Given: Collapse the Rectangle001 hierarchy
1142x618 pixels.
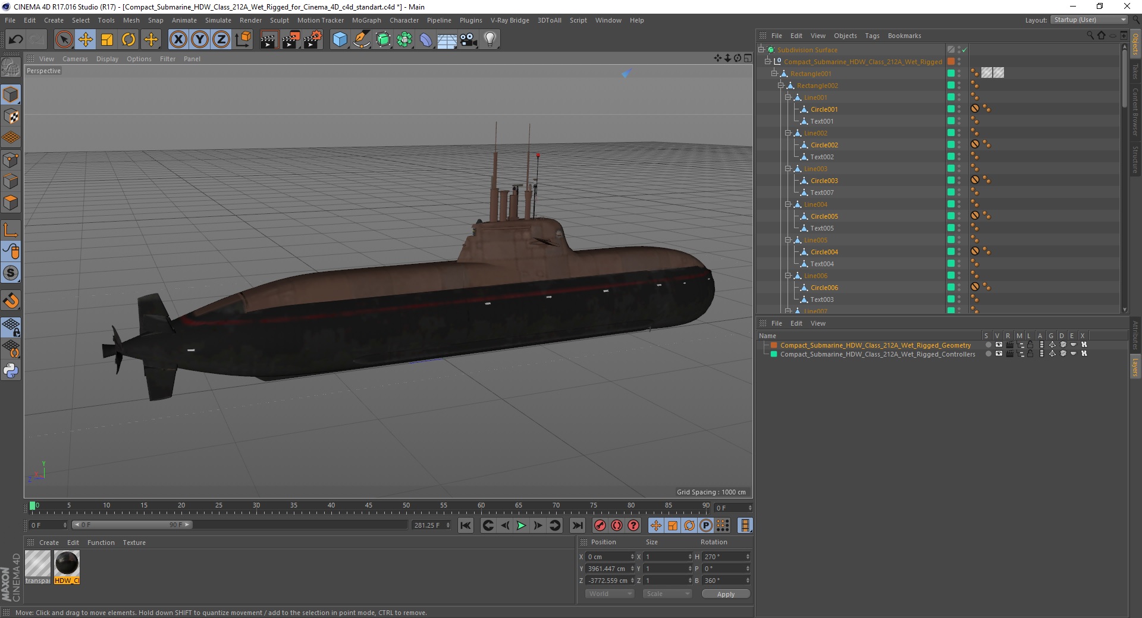Looking at the screenshot, I should click(x=774, y=74).
